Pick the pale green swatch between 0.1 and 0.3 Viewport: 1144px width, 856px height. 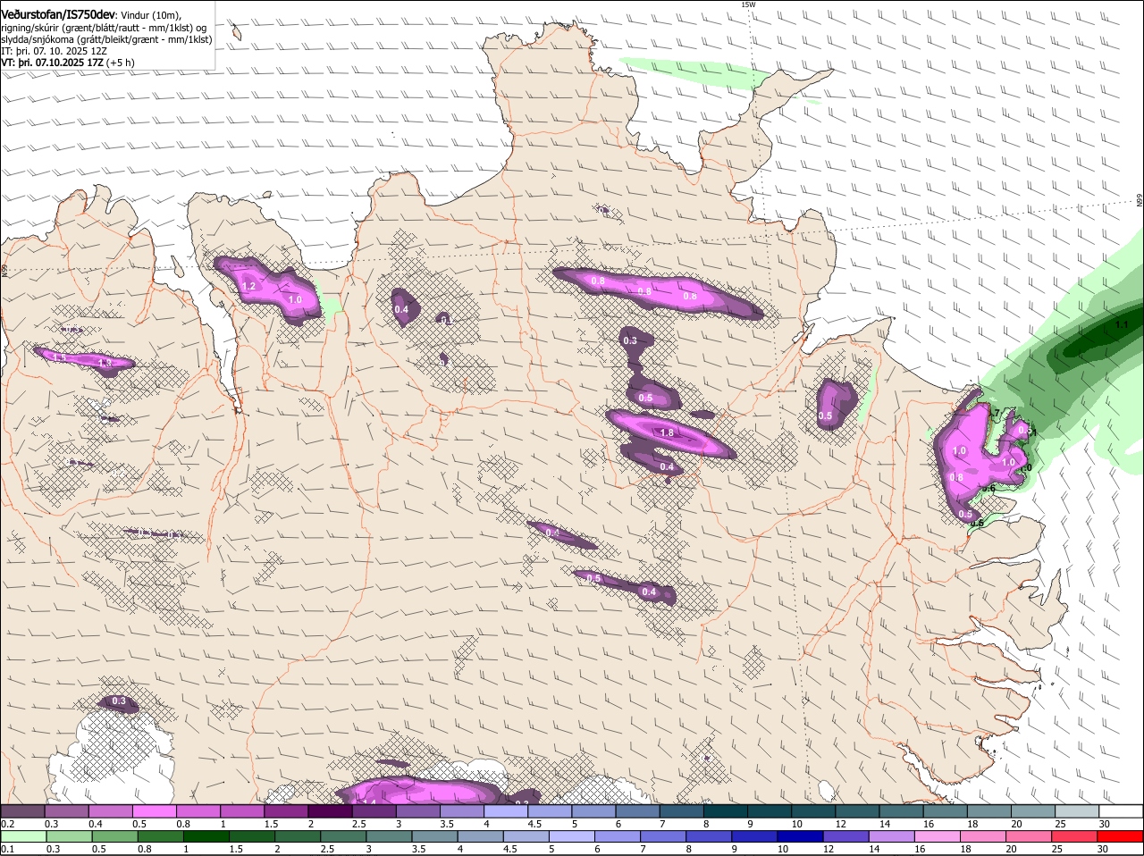[x=22, y=836]
